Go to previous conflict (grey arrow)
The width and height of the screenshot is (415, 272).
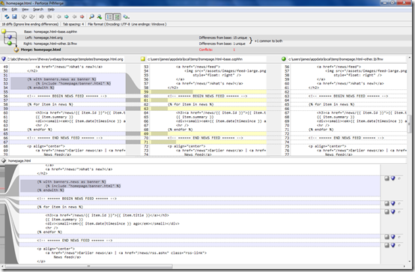point(74,16)
